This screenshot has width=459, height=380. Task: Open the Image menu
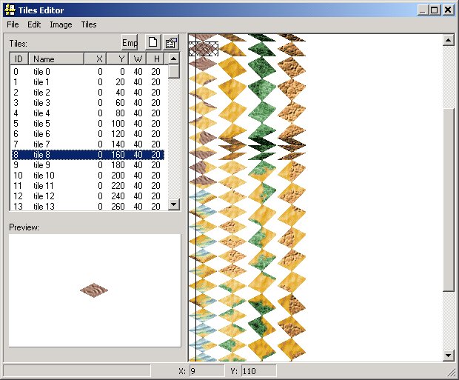(x=61, y=24)
